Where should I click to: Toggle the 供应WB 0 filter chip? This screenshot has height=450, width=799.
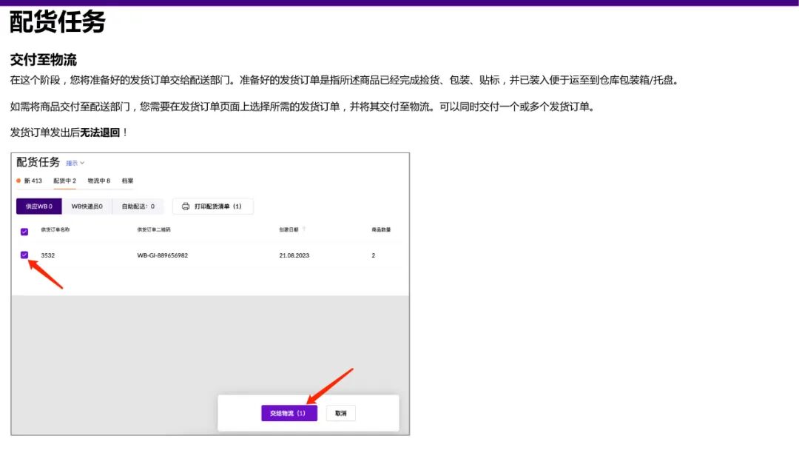coord(38,206)
